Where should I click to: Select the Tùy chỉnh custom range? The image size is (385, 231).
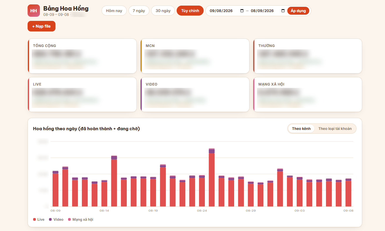(x=190, y=11)
